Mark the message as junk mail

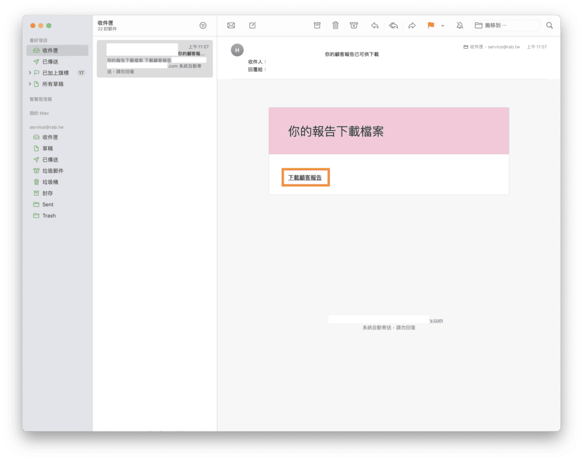coord(354,25)
